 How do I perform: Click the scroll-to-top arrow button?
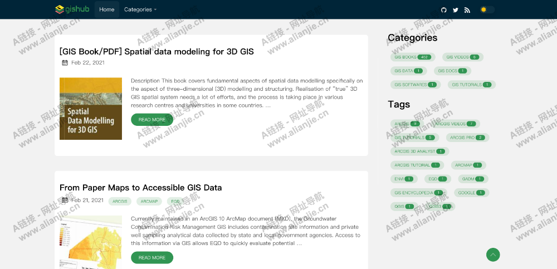pyautogui.click(x=493, y=255)
